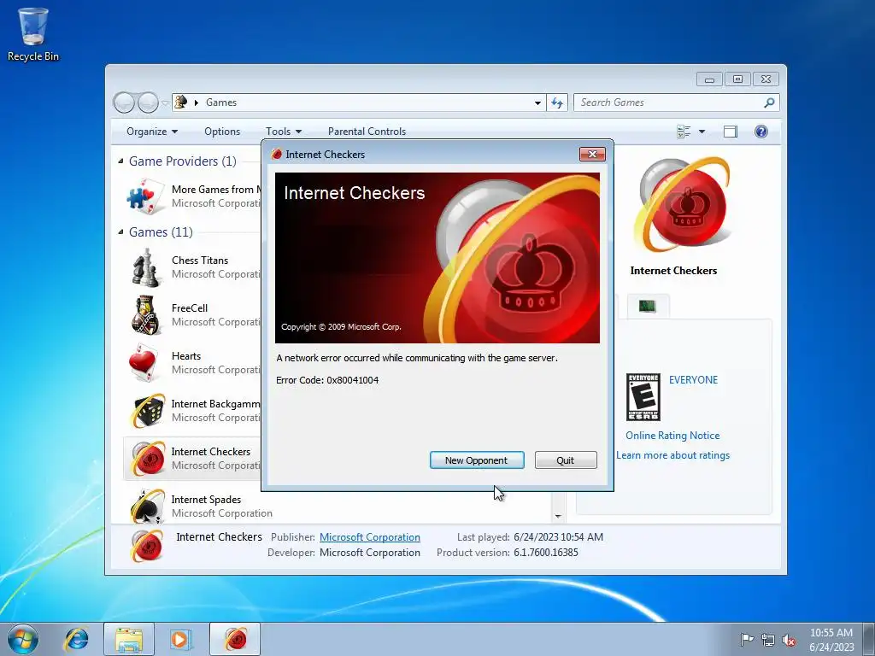
Task: Click the Internet Checkers dialog title icon
Action: point(277,155)
